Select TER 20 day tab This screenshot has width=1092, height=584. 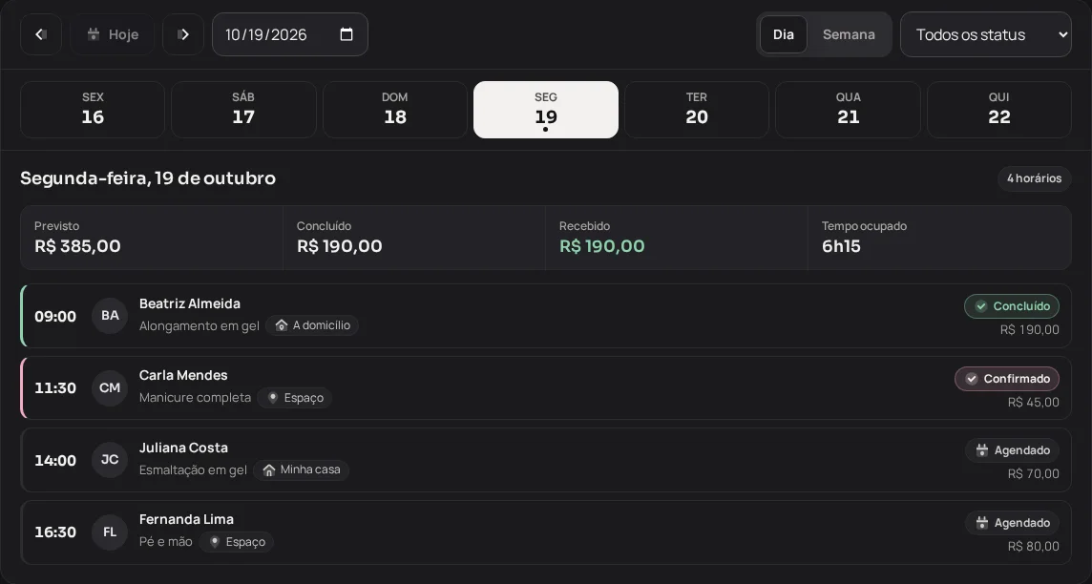point(697,110)
